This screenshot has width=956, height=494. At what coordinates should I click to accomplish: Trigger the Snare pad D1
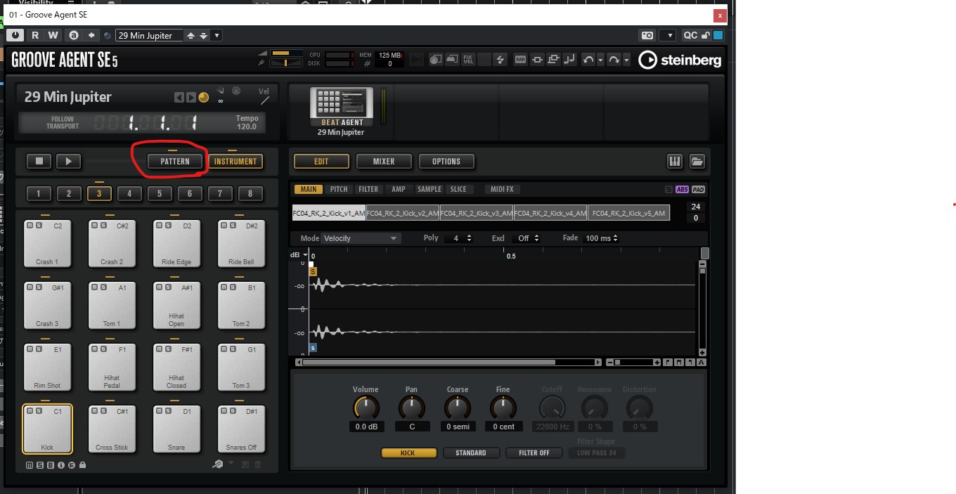176,428
